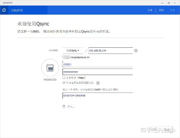Click the password input field

coord(98,72)
